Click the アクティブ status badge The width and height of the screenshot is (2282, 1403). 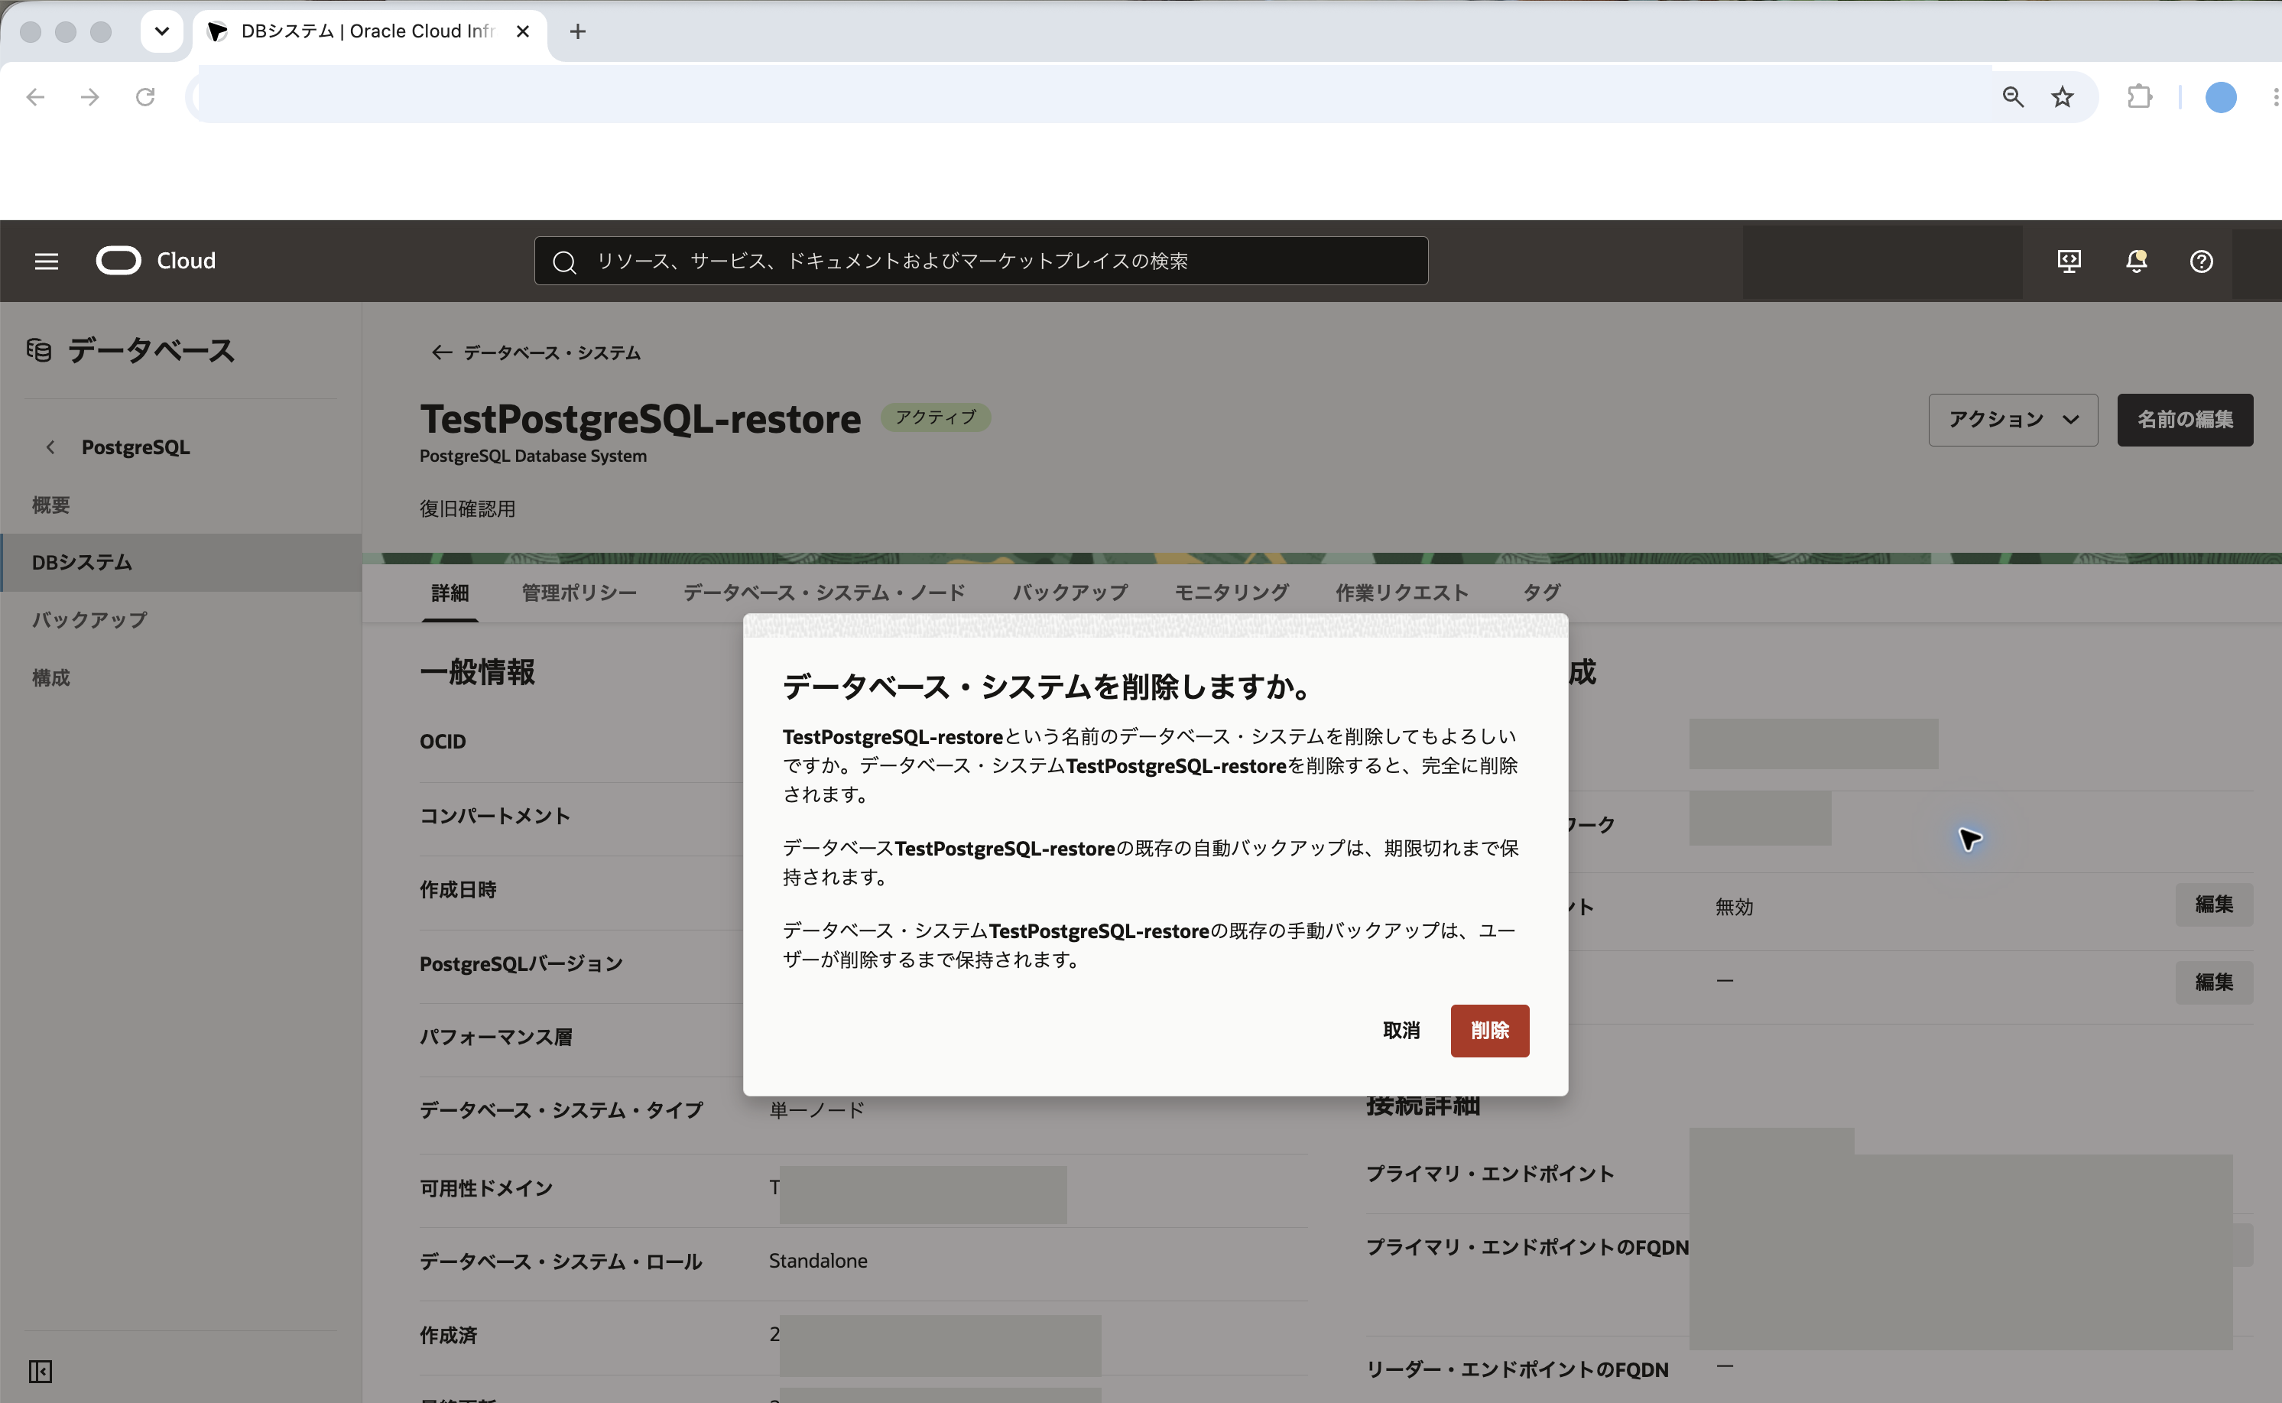pos(935,417)
